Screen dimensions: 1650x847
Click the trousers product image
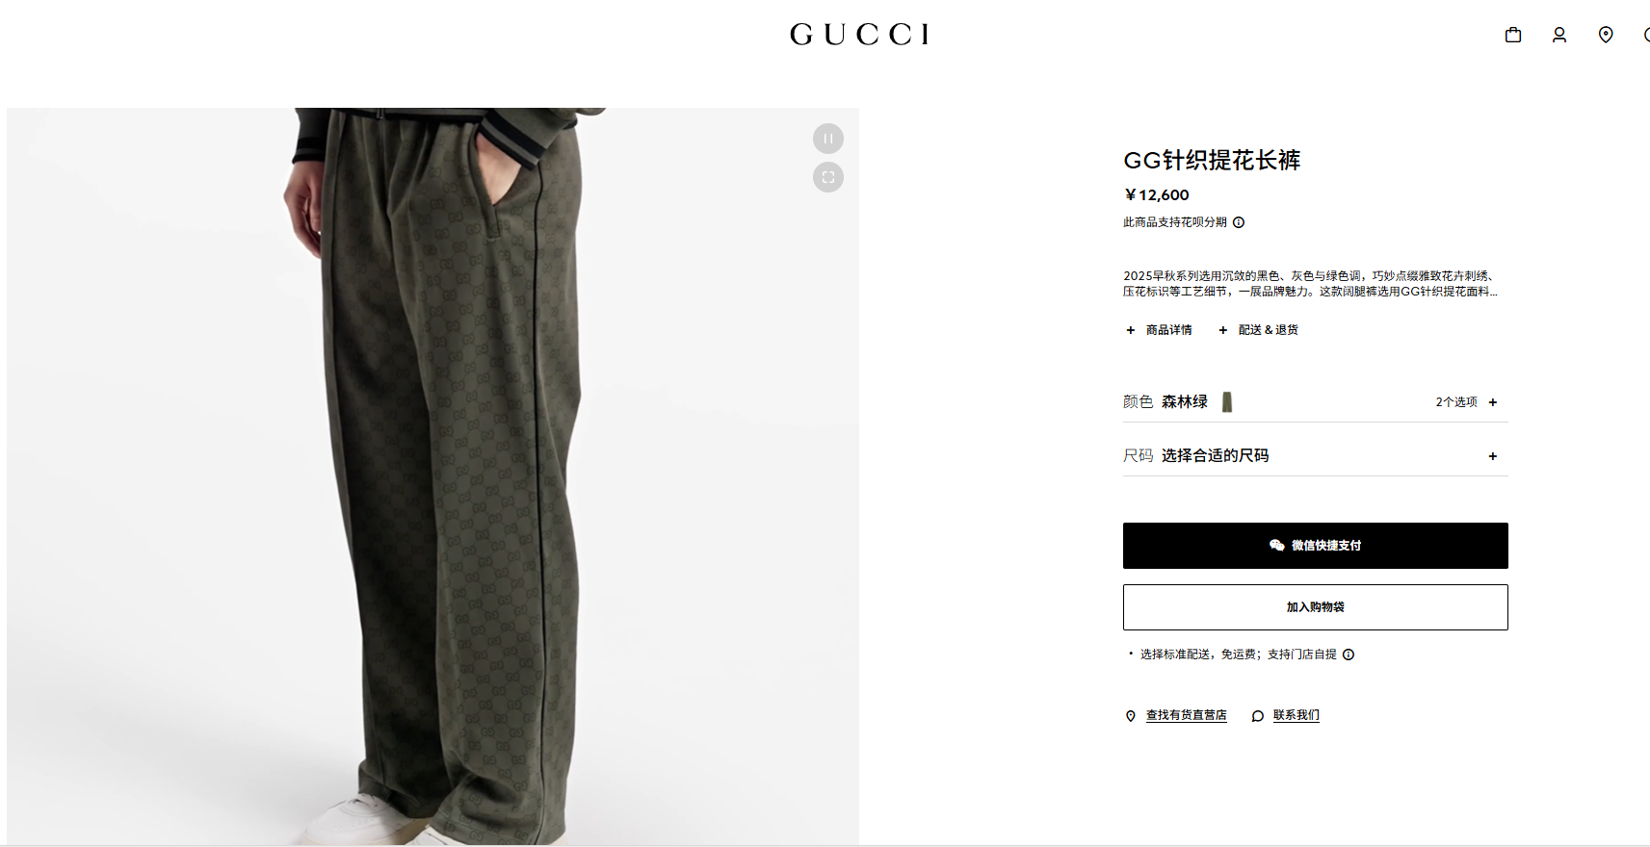[x=432, y=476]
